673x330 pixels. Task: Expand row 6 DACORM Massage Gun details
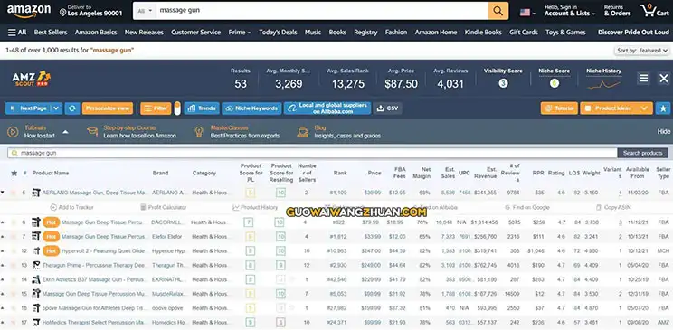[3, 222]
